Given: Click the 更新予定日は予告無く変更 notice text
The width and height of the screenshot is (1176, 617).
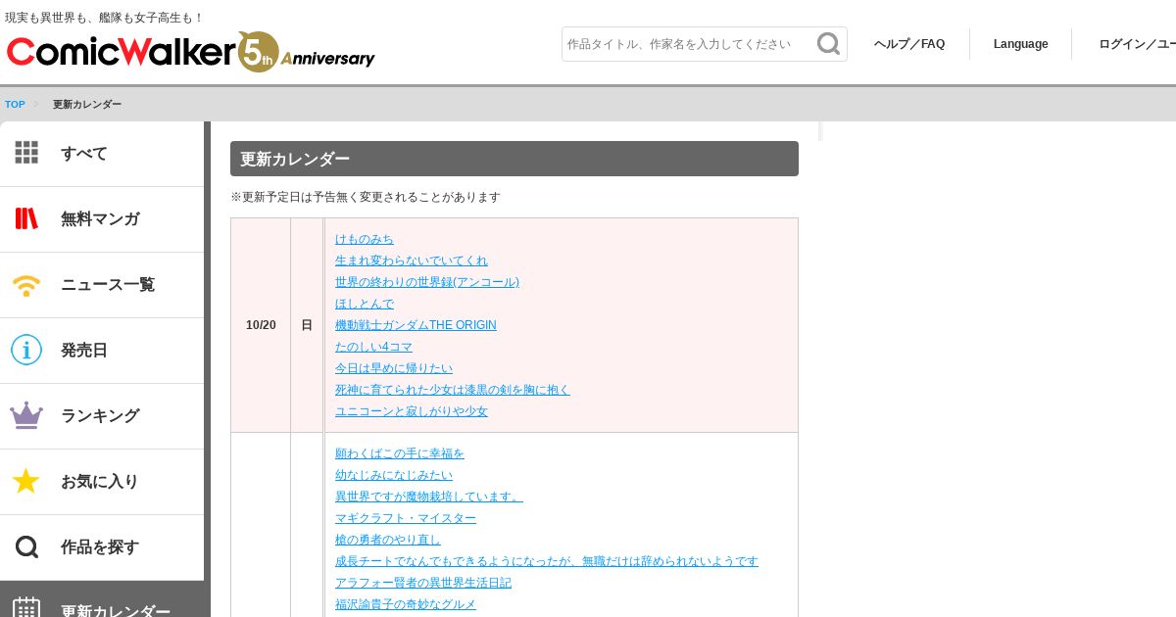Looking at the screenshot, I should [366, 197].
